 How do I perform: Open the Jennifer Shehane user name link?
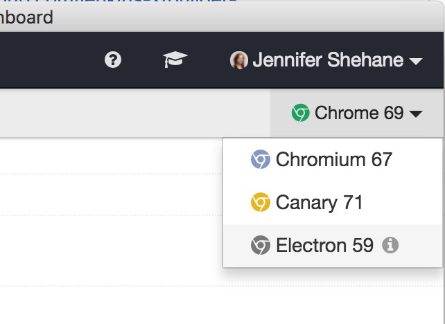[x=327, y=60]
